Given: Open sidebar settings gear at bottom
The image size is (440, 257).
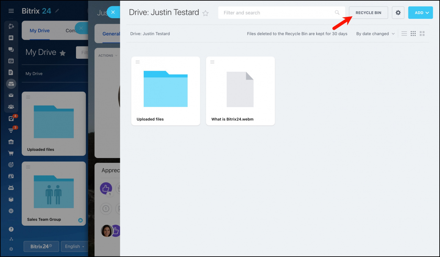Looking at the screenshot, I should 11,249.
